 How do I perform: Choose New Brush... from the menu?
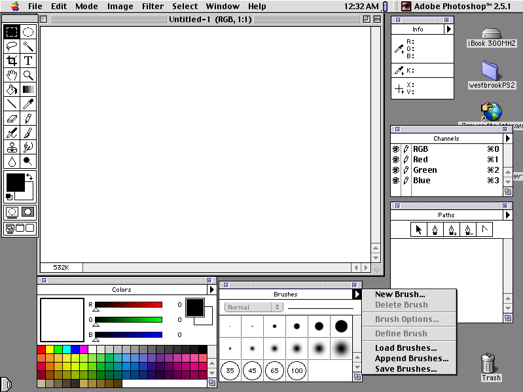[x=409, y=294]
